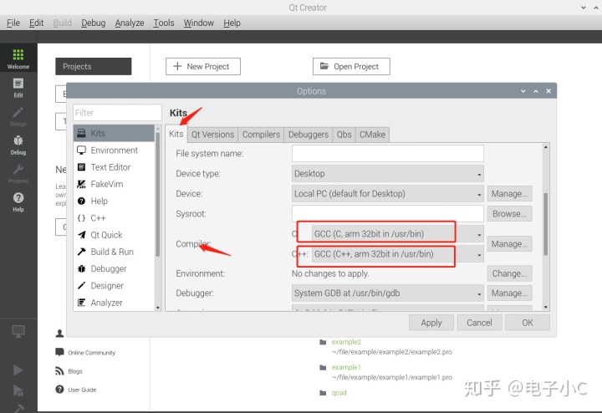Switch to Compilers tab

tap(261, 135)
